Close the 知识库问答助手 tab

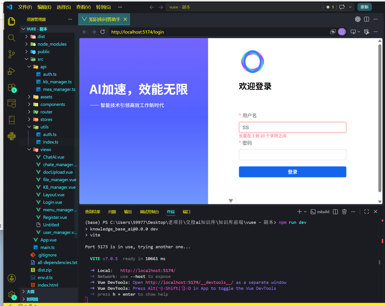point(125,19)
